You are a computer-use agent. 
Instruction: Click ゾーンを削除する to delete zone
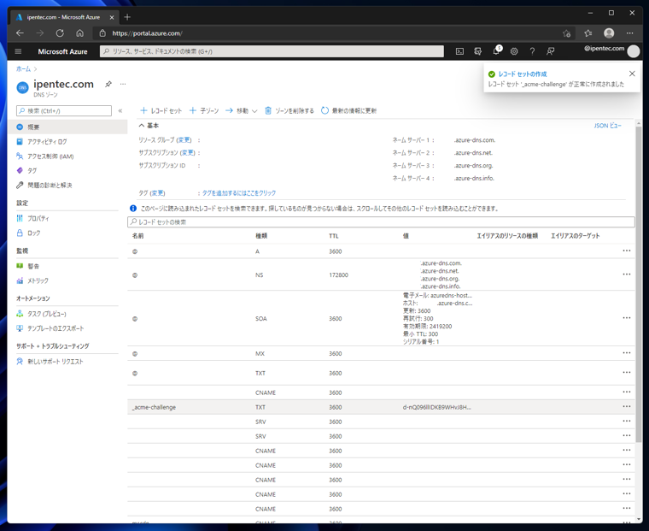[x=289, y=110]
